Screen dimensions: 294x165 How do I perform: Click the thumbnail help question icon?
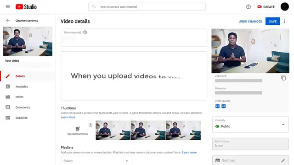[90, 125]
